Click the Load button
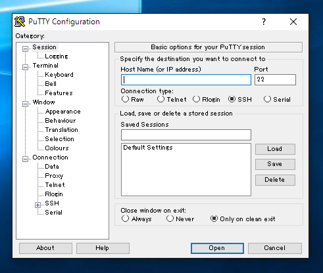 [275, 149]
